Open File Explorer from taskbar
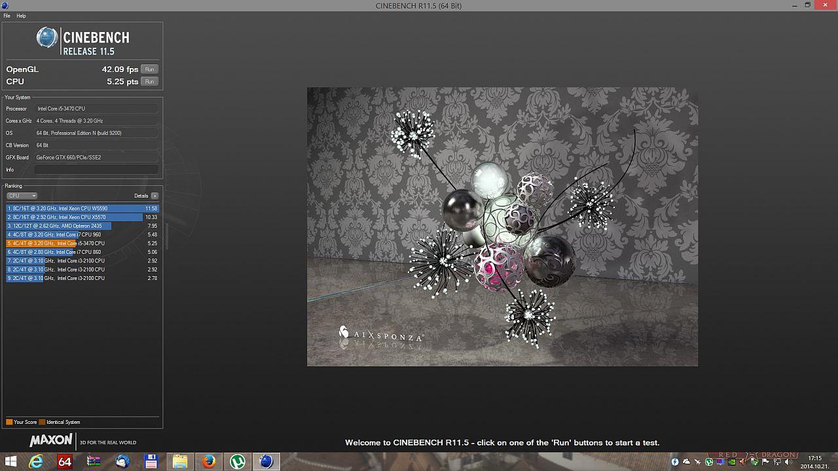 [180, 462]
